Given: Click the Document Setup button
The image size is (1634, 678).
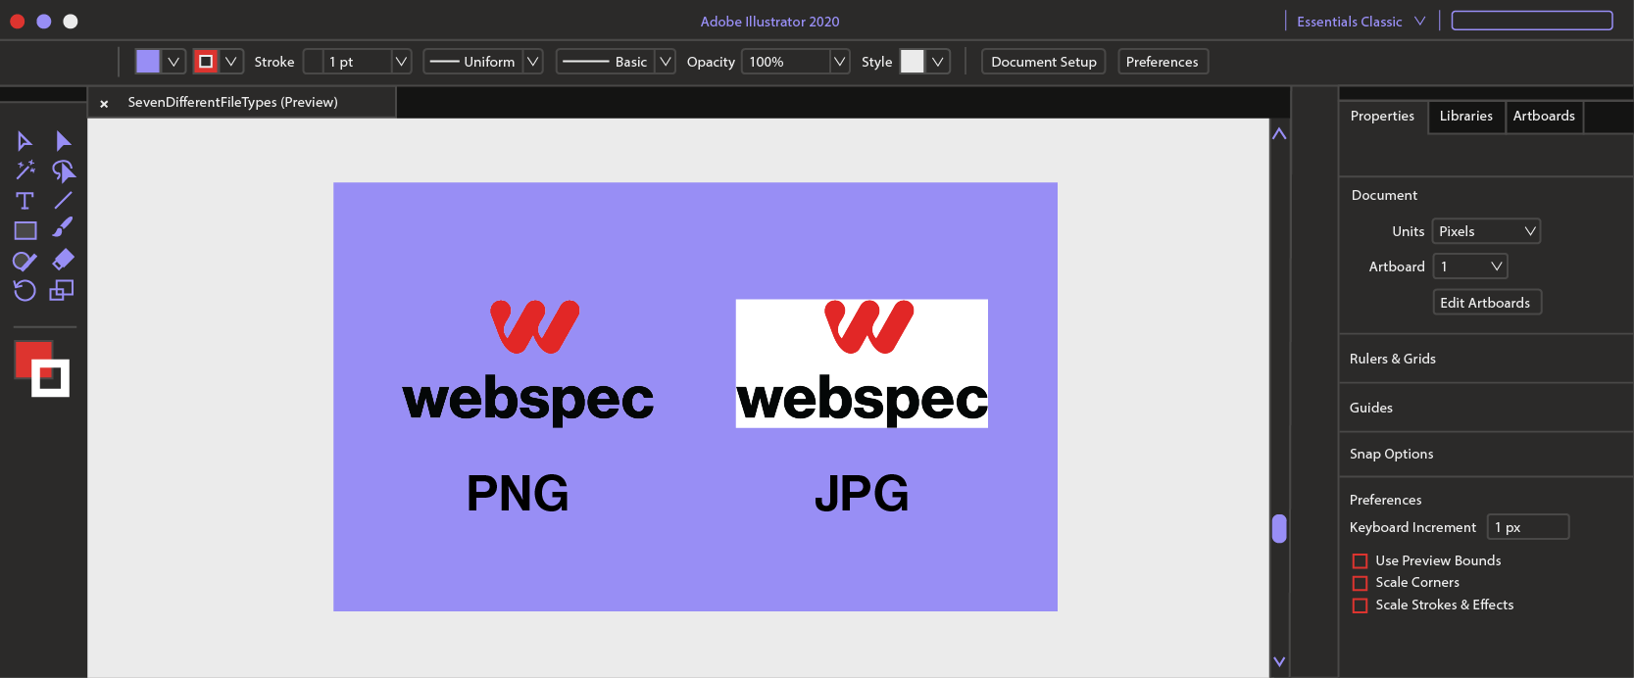Looking at the screenshot, I should click(x=1043, y=62).
